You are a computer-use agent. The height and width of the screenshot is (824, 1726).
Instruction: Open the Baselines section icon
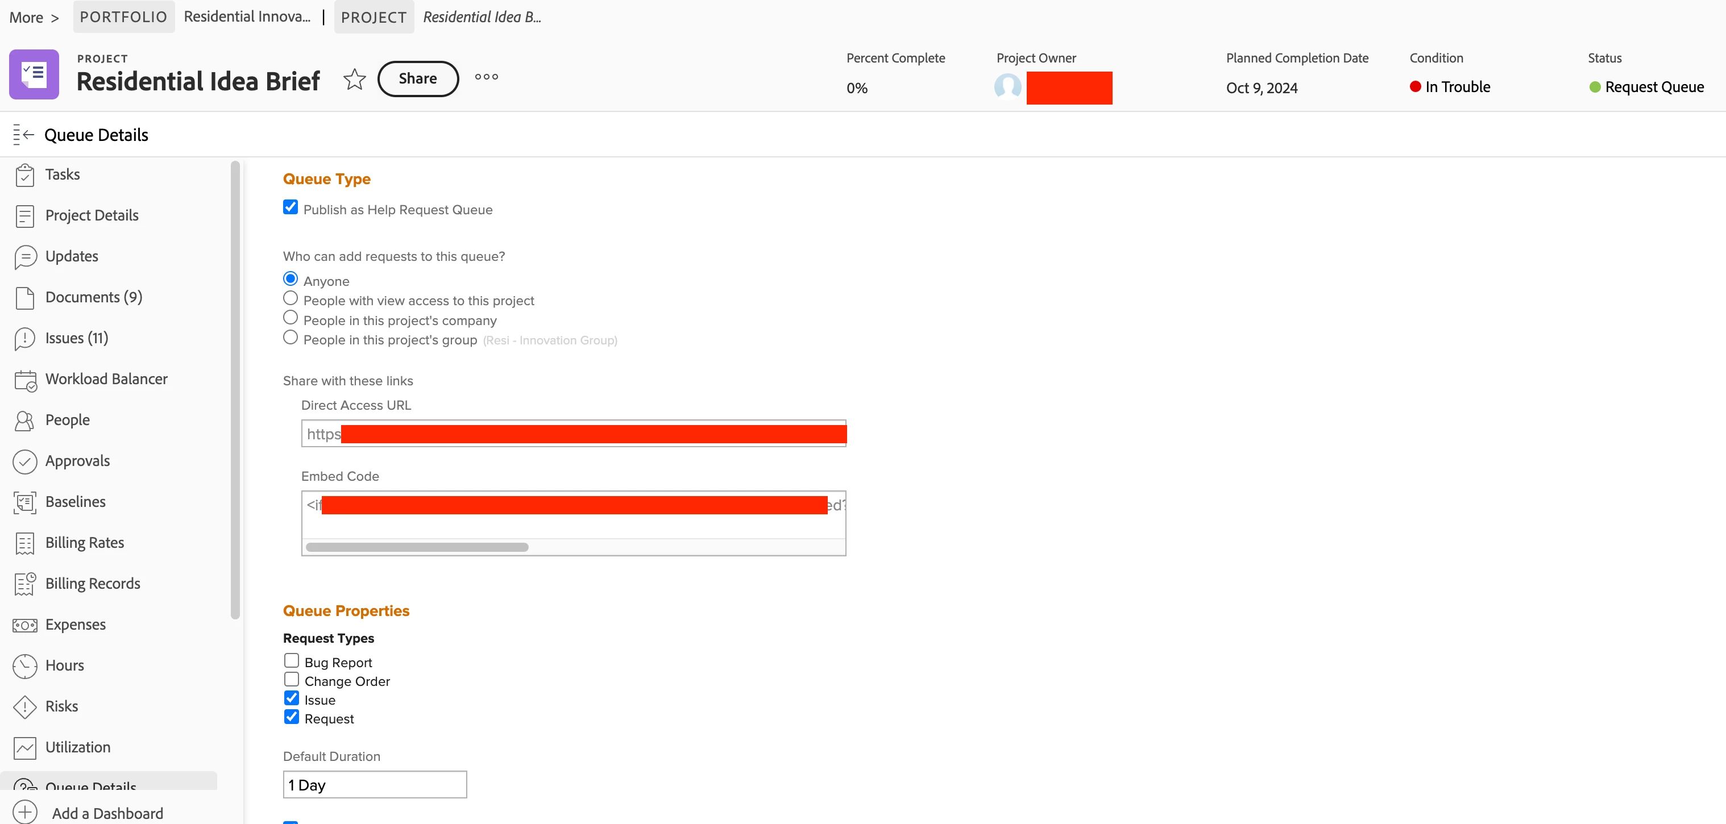click(x=25, y=502)
